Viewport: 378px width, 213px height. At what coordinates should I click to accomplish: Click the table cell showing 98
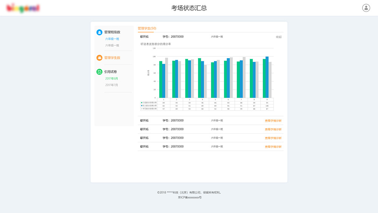228,109
